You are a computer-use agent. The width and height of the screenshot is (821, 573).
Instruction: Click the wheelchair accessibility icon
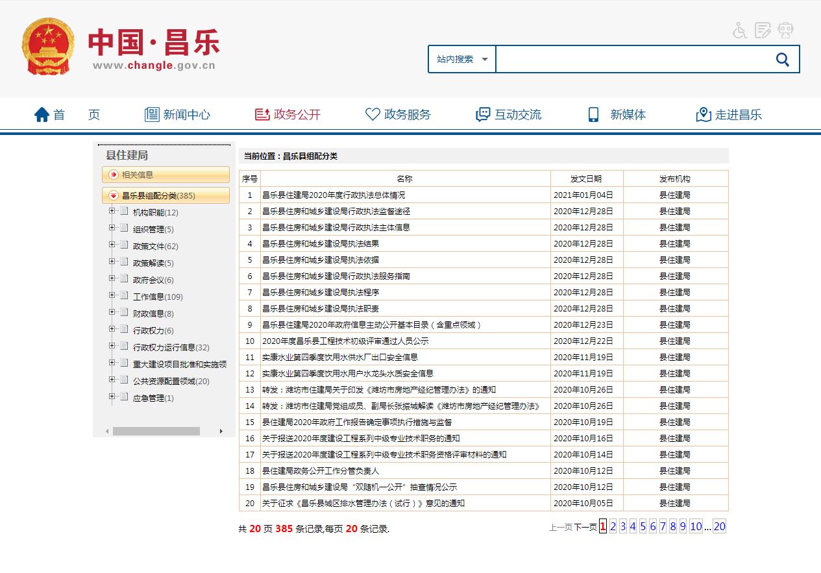(740, 30)
